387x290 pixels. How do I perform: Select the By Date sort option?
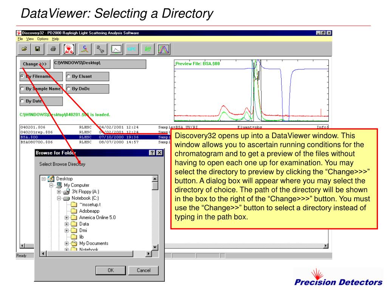(41, 101)
